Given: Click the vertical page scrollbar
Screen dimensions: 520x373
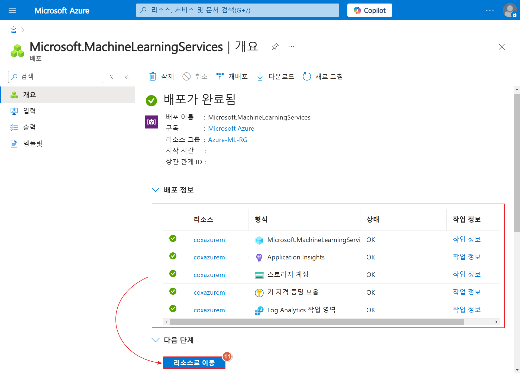Looking at the screenshot, I should pyautogui.click(x=517, y=163).
